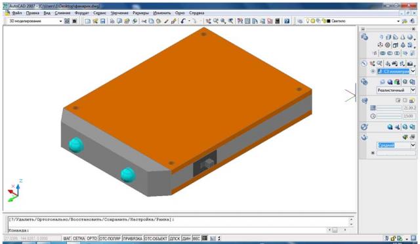The height and width of the screenshot is (244, 420).
Task: Open the ЮЗ изометрия view dropdown
Action: coord(396,71)
